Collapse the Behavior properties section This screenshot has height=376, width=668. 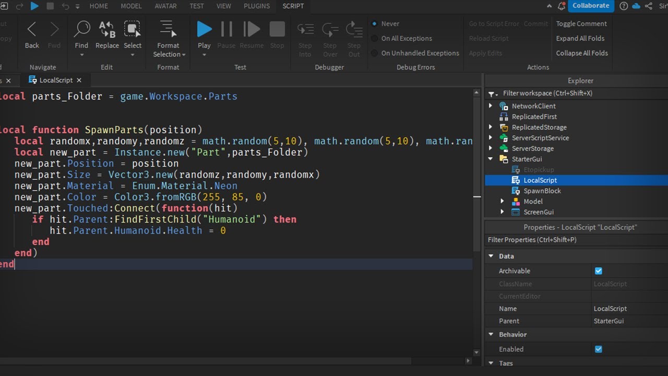pyautogui.click(x=491, y=335)
